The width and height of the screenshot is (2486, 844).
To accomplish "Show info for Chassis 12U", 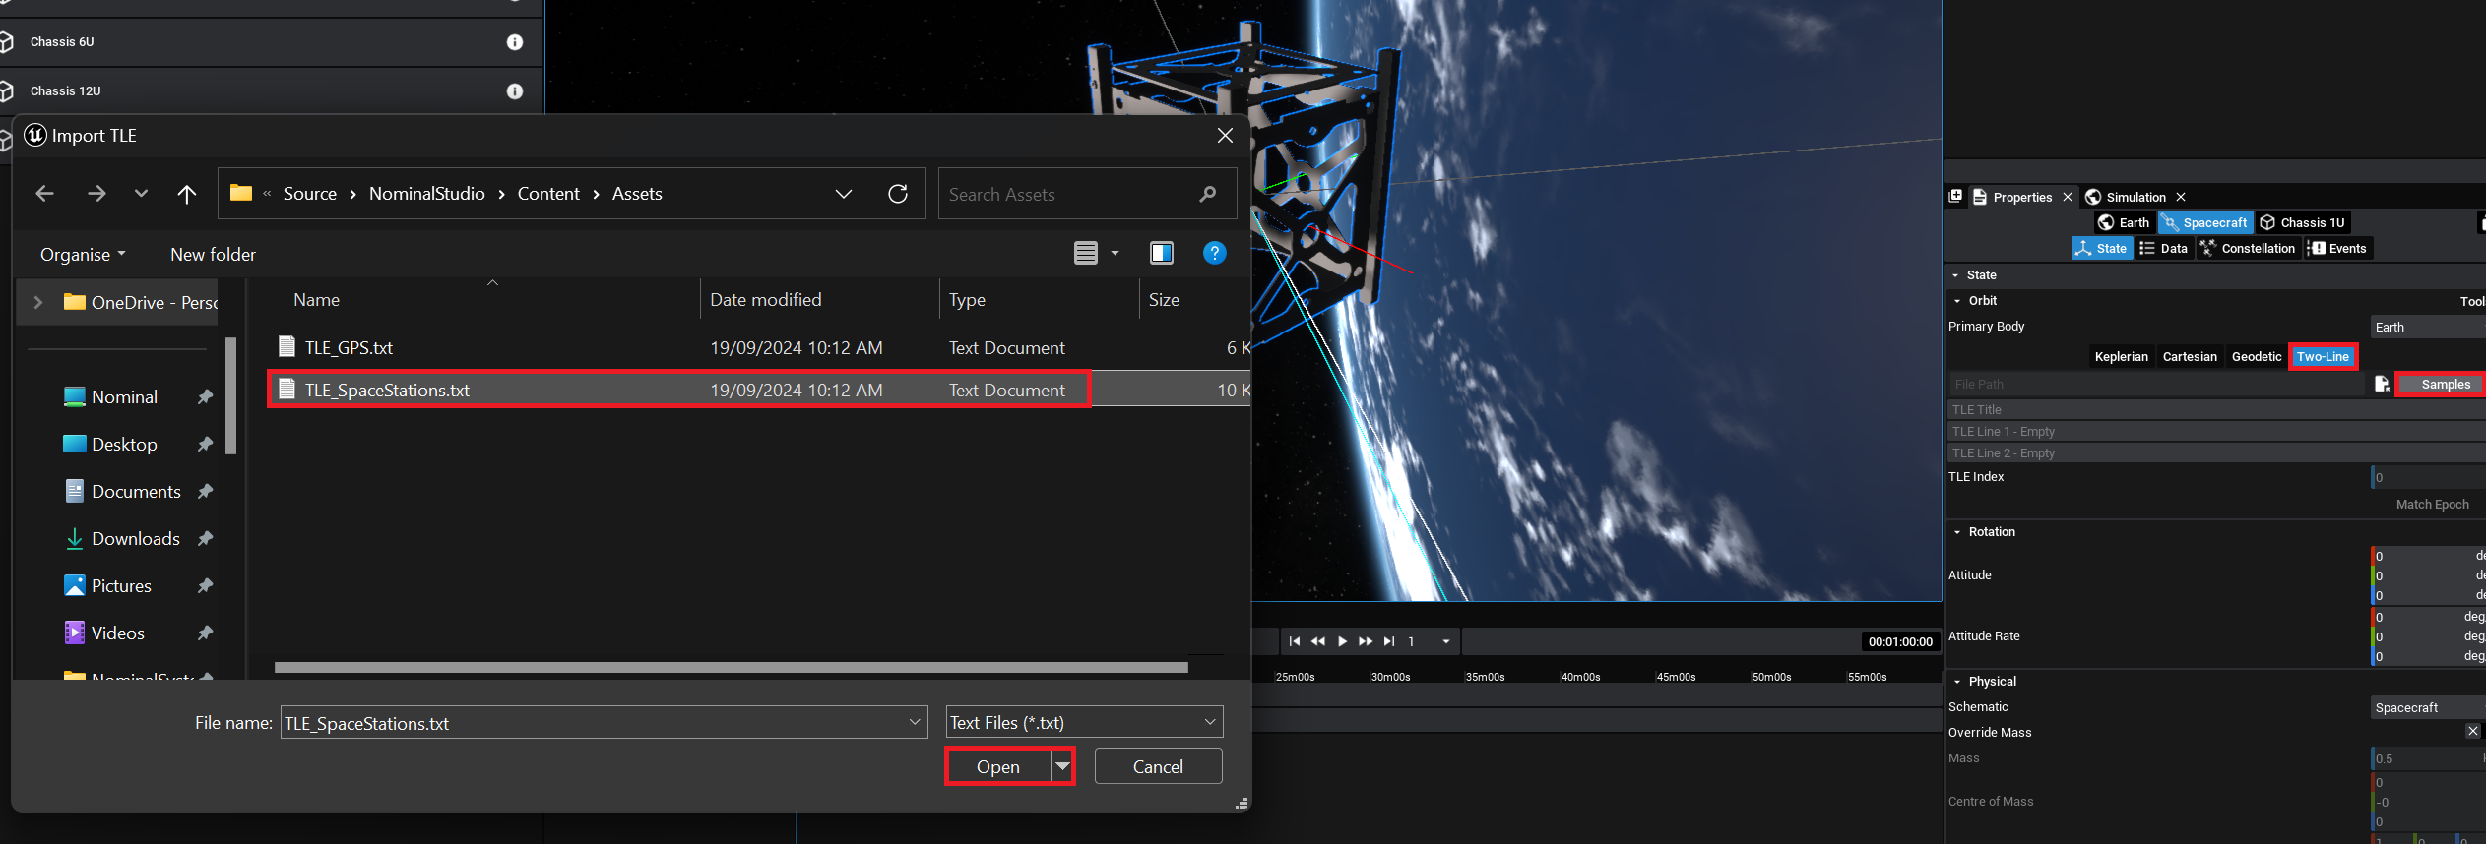I will pyautogui.click(x=514, y=91).
